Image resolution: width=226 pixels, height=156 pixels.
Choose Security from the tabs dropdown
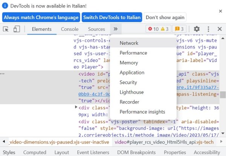pos(143,82)
